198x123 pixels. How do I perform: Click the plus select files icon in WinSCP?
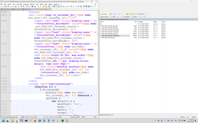click(x=140, y=17)
